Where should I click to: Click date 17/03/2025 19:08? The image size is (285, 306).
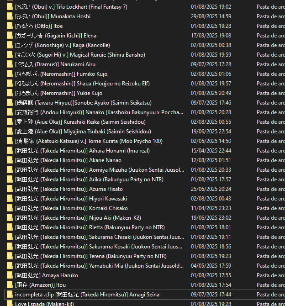point(211,36)
